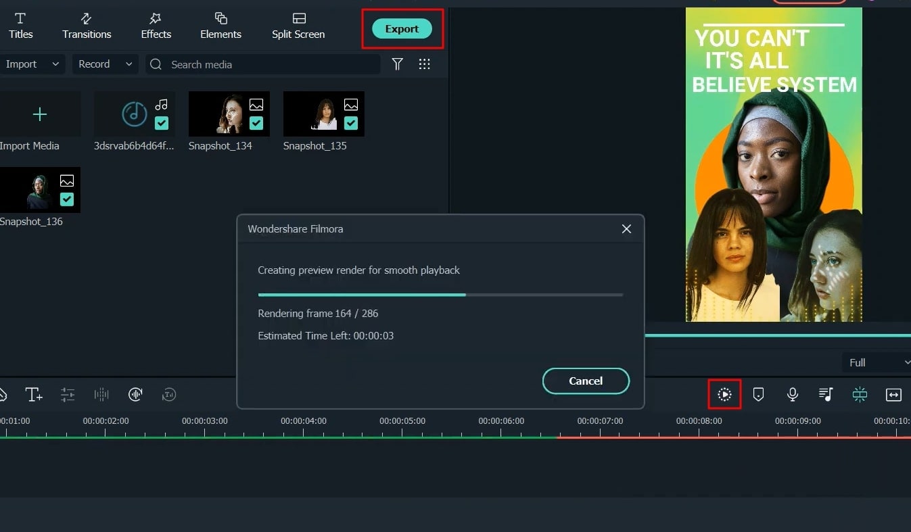Click the 00:00:08:00 ruler mark
The width and height of the screenshot is (911, 532).
(699, 420)
